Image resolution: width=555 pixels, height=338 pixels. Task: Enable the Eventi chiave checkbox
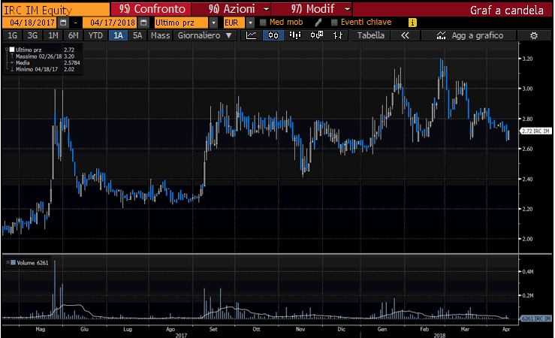(x=334, y=23)
